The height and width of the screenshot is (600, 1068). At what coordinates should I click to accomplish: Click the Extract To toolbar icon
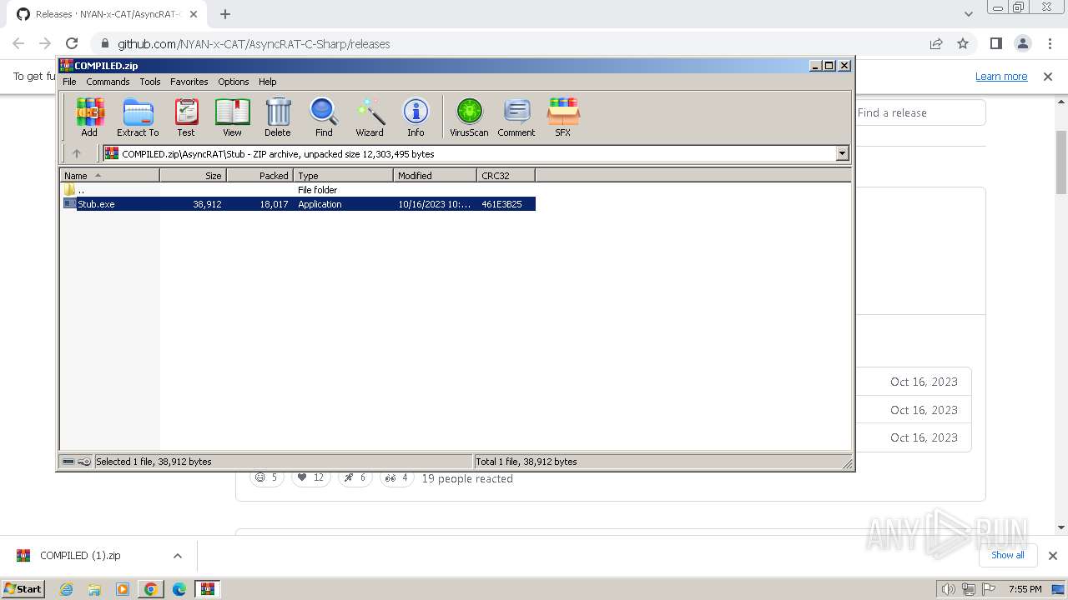click(x=138, y=117)
